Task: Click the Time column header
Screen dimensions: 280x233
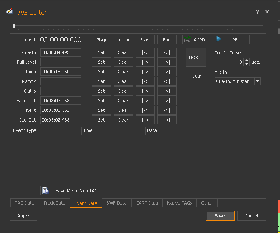Action: [x=114, y=130]
